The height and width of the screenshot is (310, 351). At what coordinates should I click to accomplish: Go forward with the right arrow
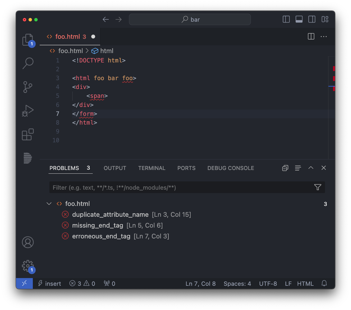pyautogui.click(x=118, y=19)
